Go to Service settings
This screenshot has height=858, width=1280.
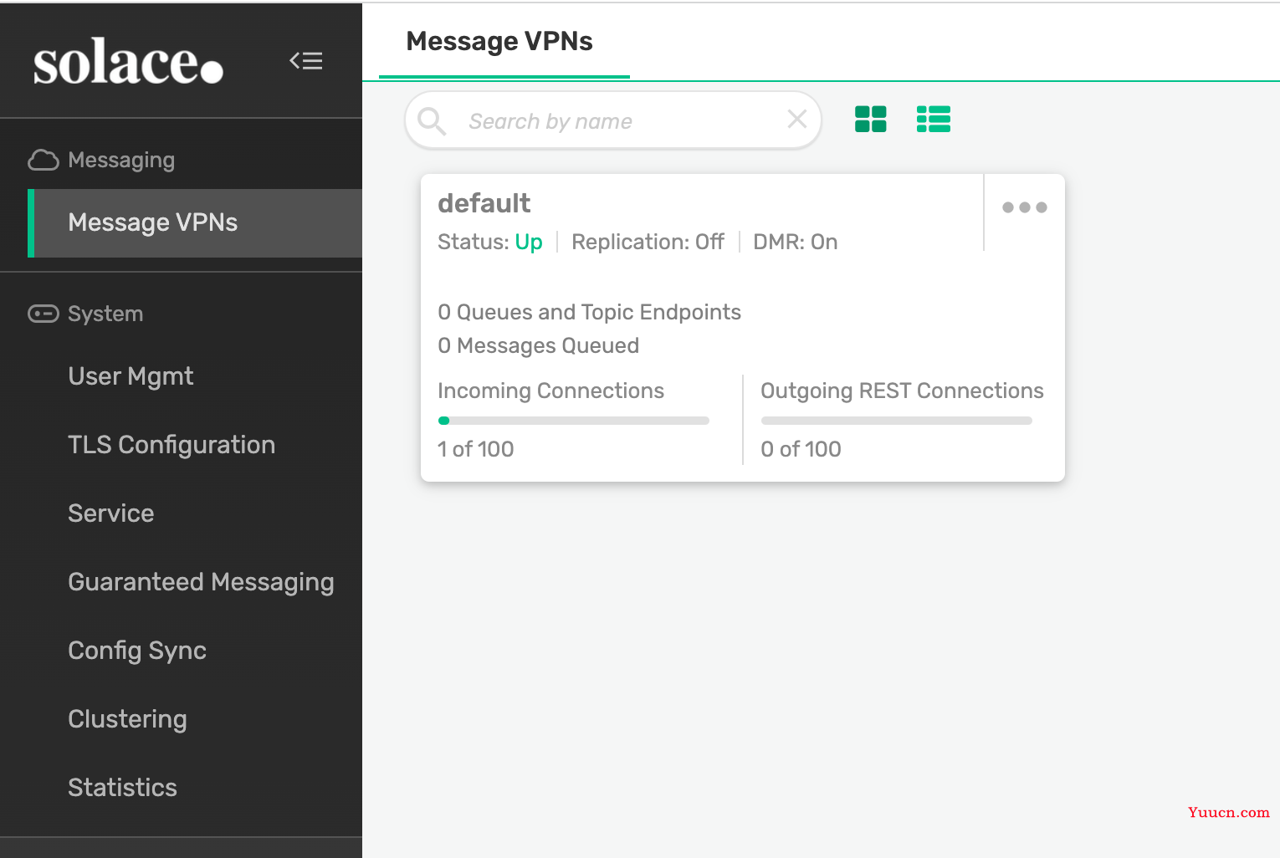[111, 513]
